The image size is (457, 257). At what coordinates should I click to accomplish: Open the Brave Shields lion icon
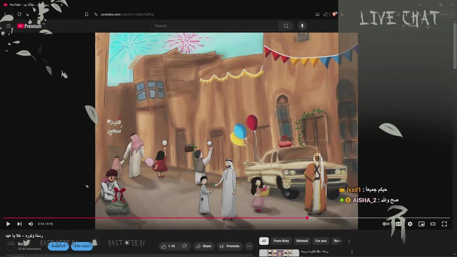pos(335,14)
